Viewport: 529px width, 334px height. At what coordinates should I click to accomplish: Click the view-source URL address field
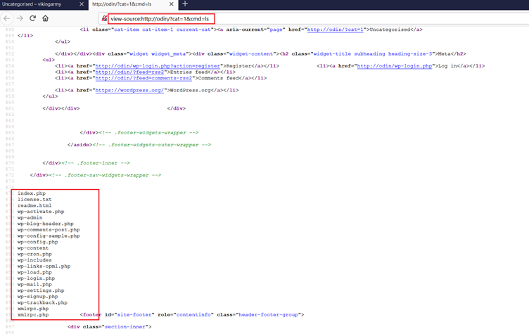pos(160,18)
